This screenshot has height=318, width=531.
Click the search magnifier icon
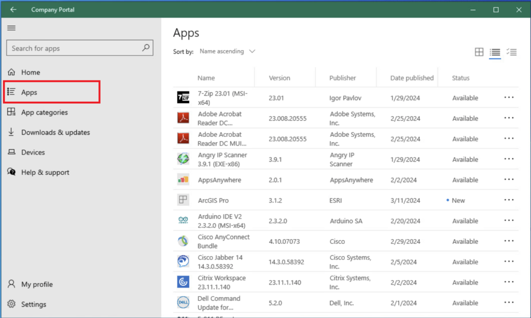(146, 48)
